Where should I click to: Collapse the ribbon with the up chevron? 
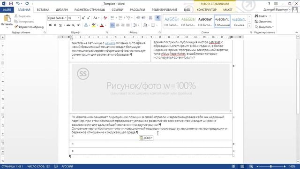(x=296, y=32)
